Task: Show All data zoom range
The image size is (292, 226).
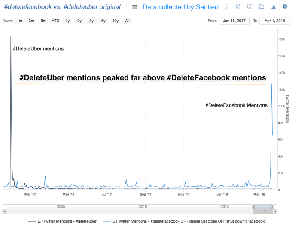Action: point(128,21)
